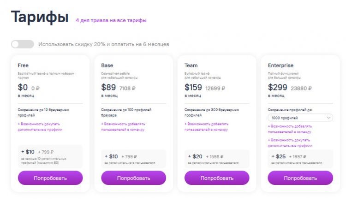Click Попробовать button under Enterprise plan
346x202 pixels.
tap(300, 178)
